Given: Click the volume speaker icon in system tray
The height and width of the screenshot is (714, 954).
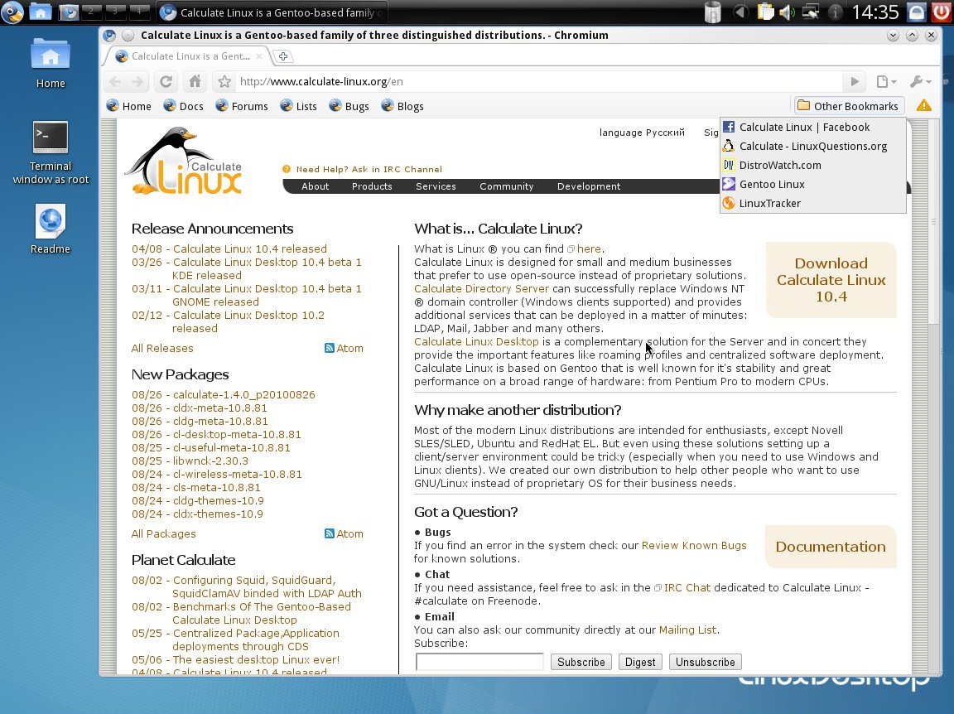Looking at the screenshot, I should 786,12.
